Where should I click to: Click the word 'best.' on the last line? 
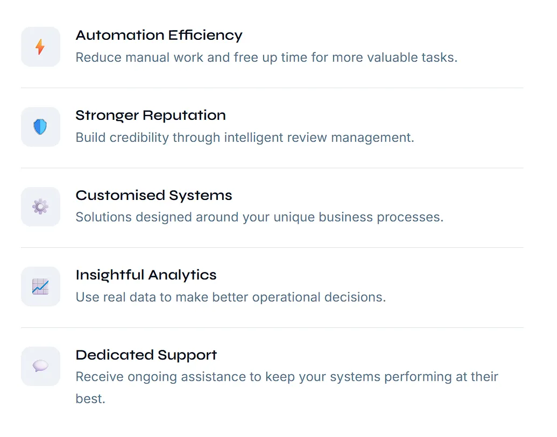coord(90,399)
